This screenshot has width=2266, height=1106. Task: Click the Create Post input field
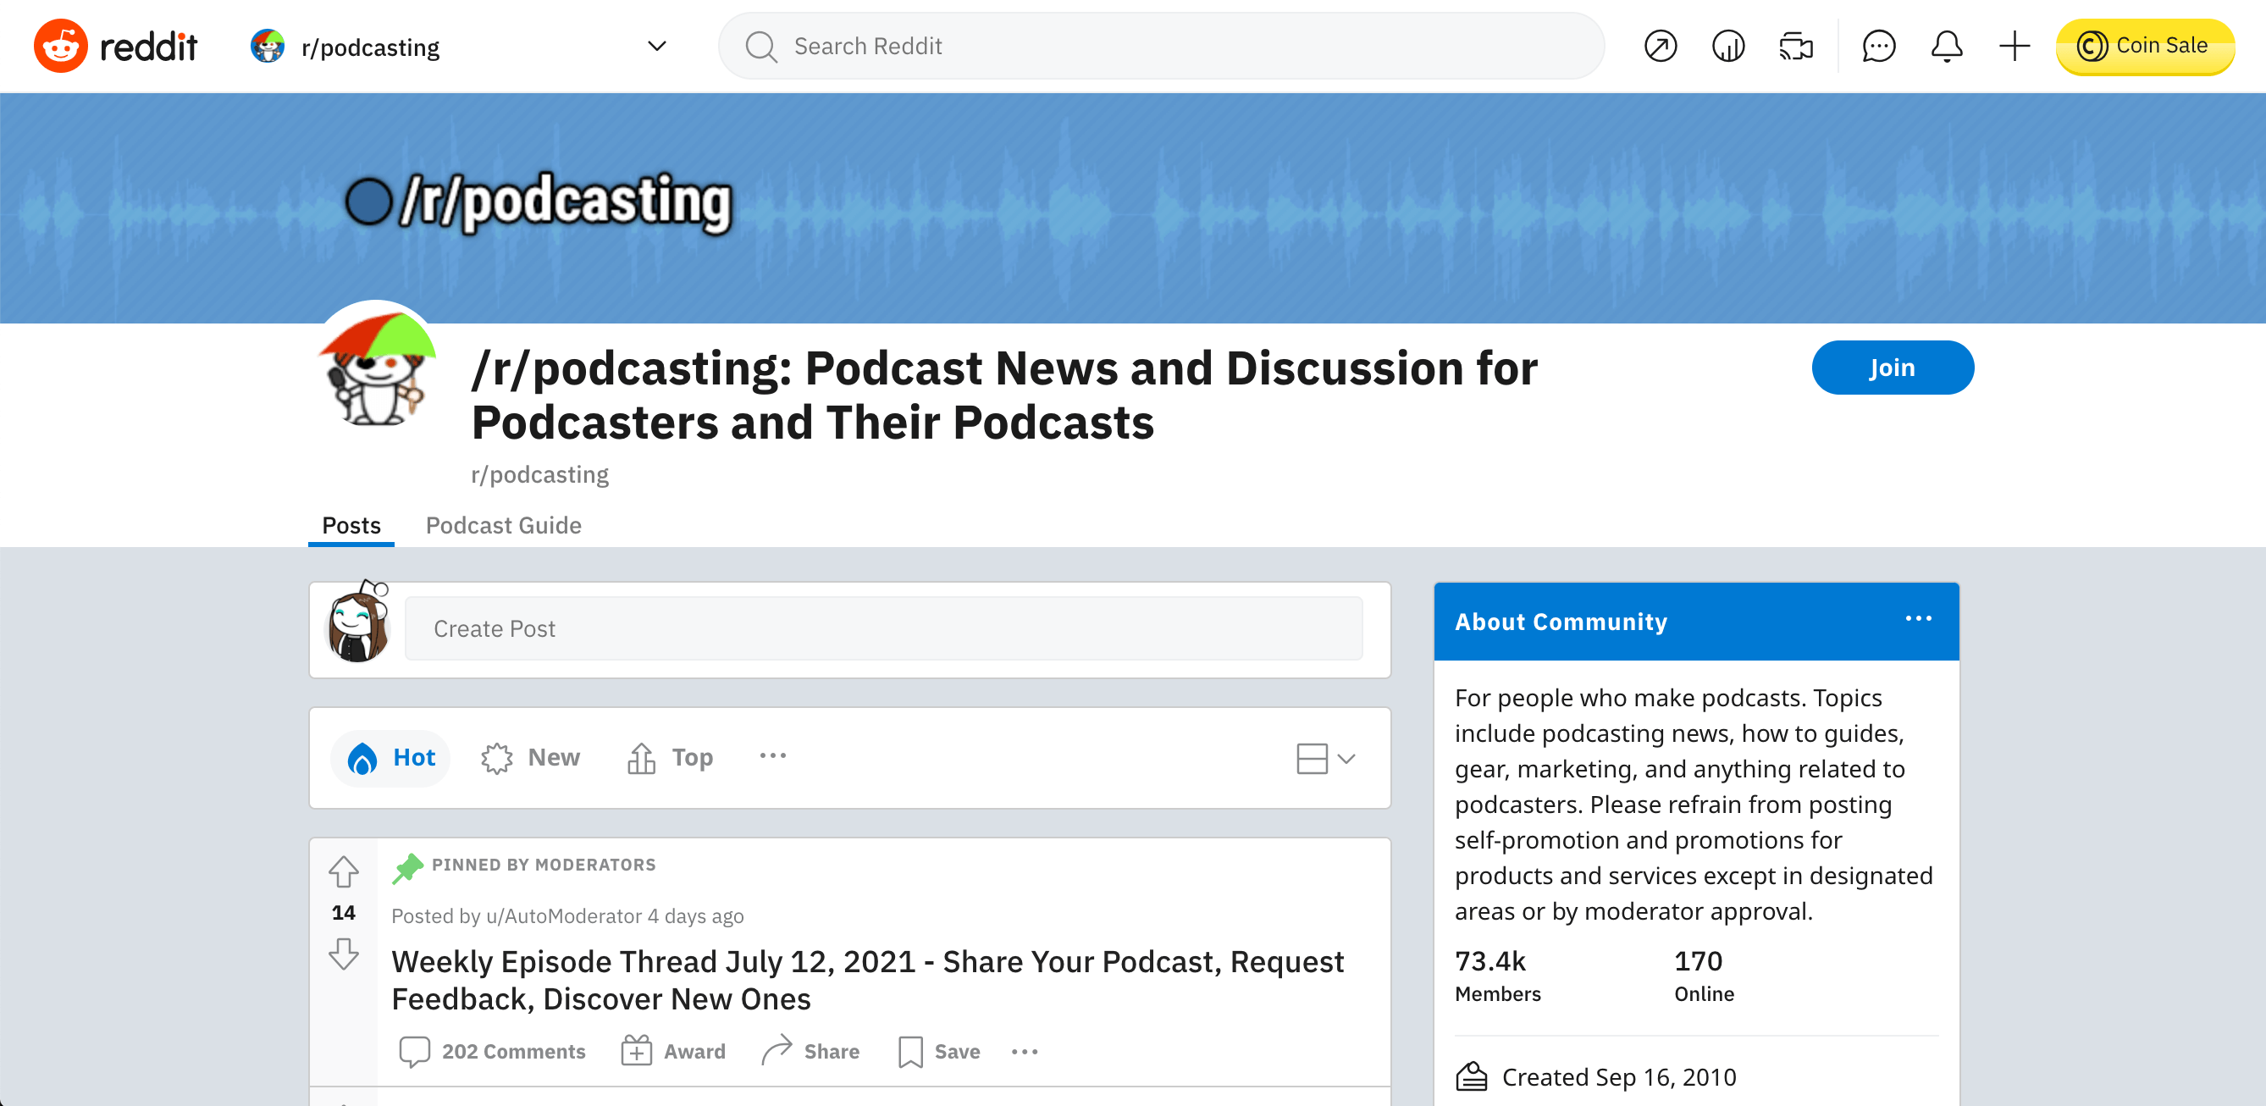(x=883, y=628)
